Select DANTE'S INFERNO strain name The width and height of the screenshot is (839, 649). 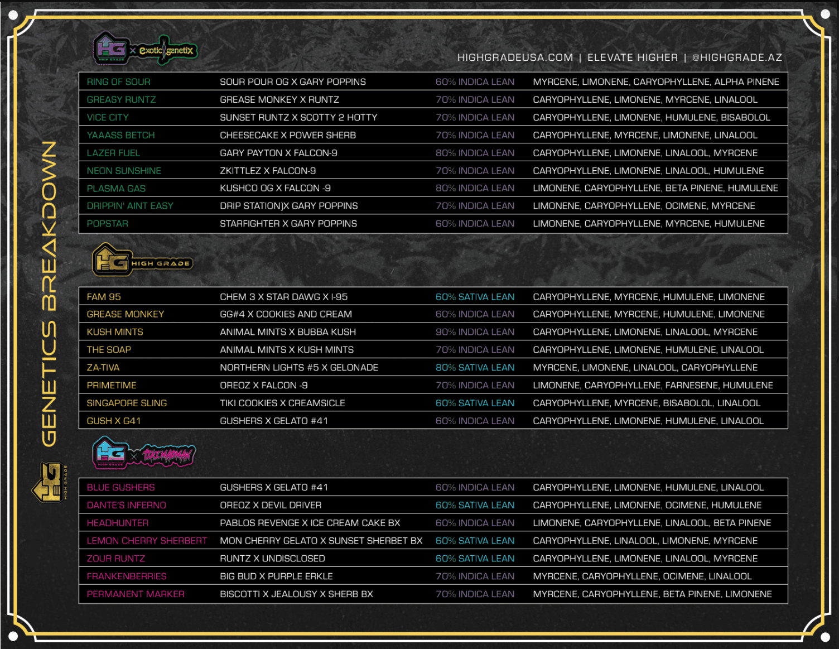pos(127,505)
